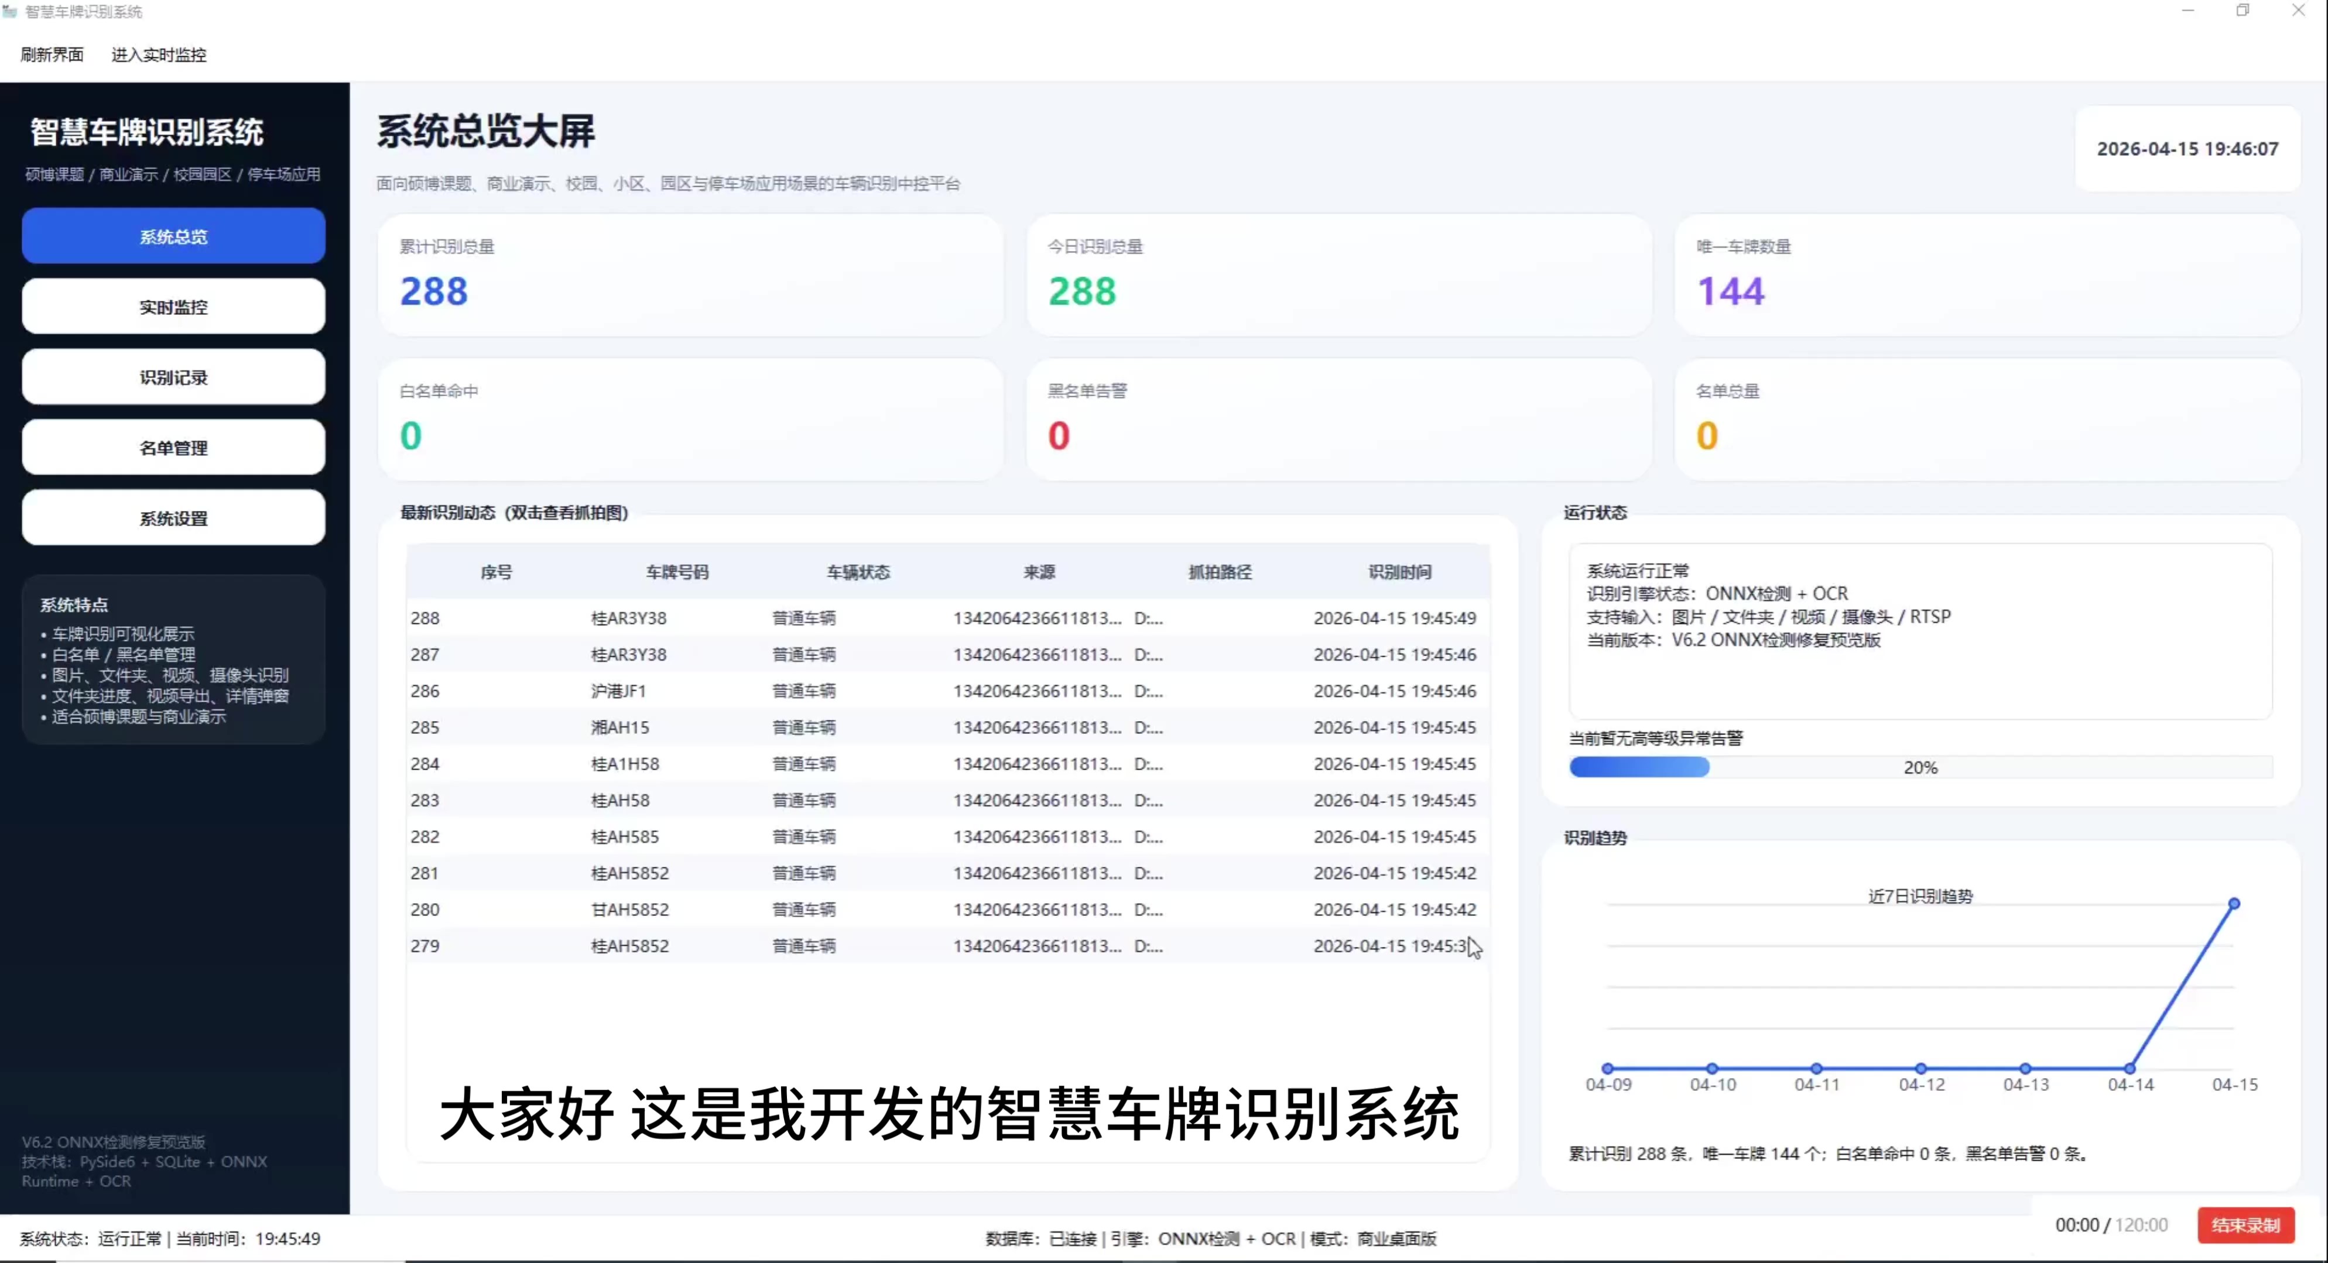This screenshot has width=2328, height=1263.
Task: Sort by the 车牌号码 column header
Action: pyautogui.click(x=677, y=572)
